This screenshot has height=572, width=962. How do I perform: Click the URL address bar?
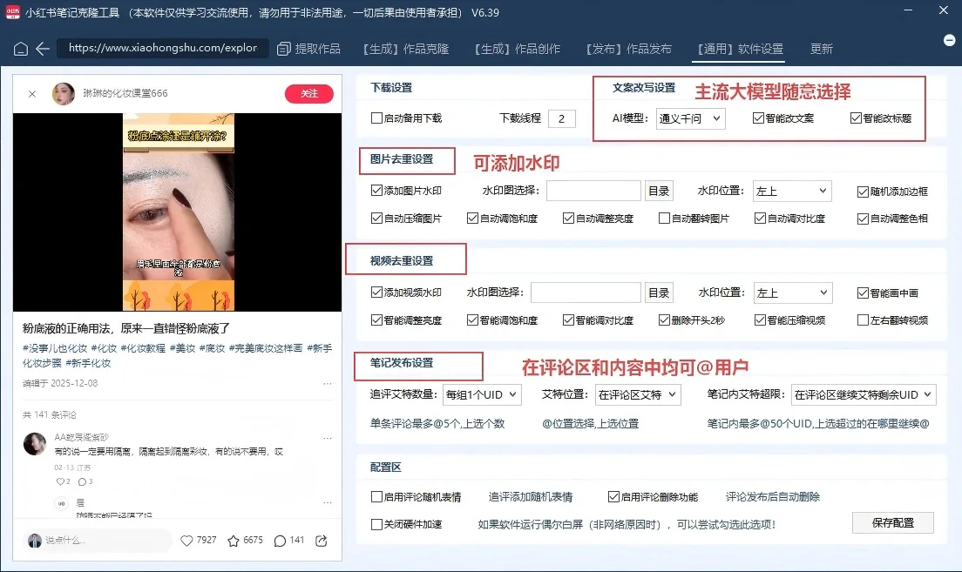pyautogui.click(x=163, y=48)
